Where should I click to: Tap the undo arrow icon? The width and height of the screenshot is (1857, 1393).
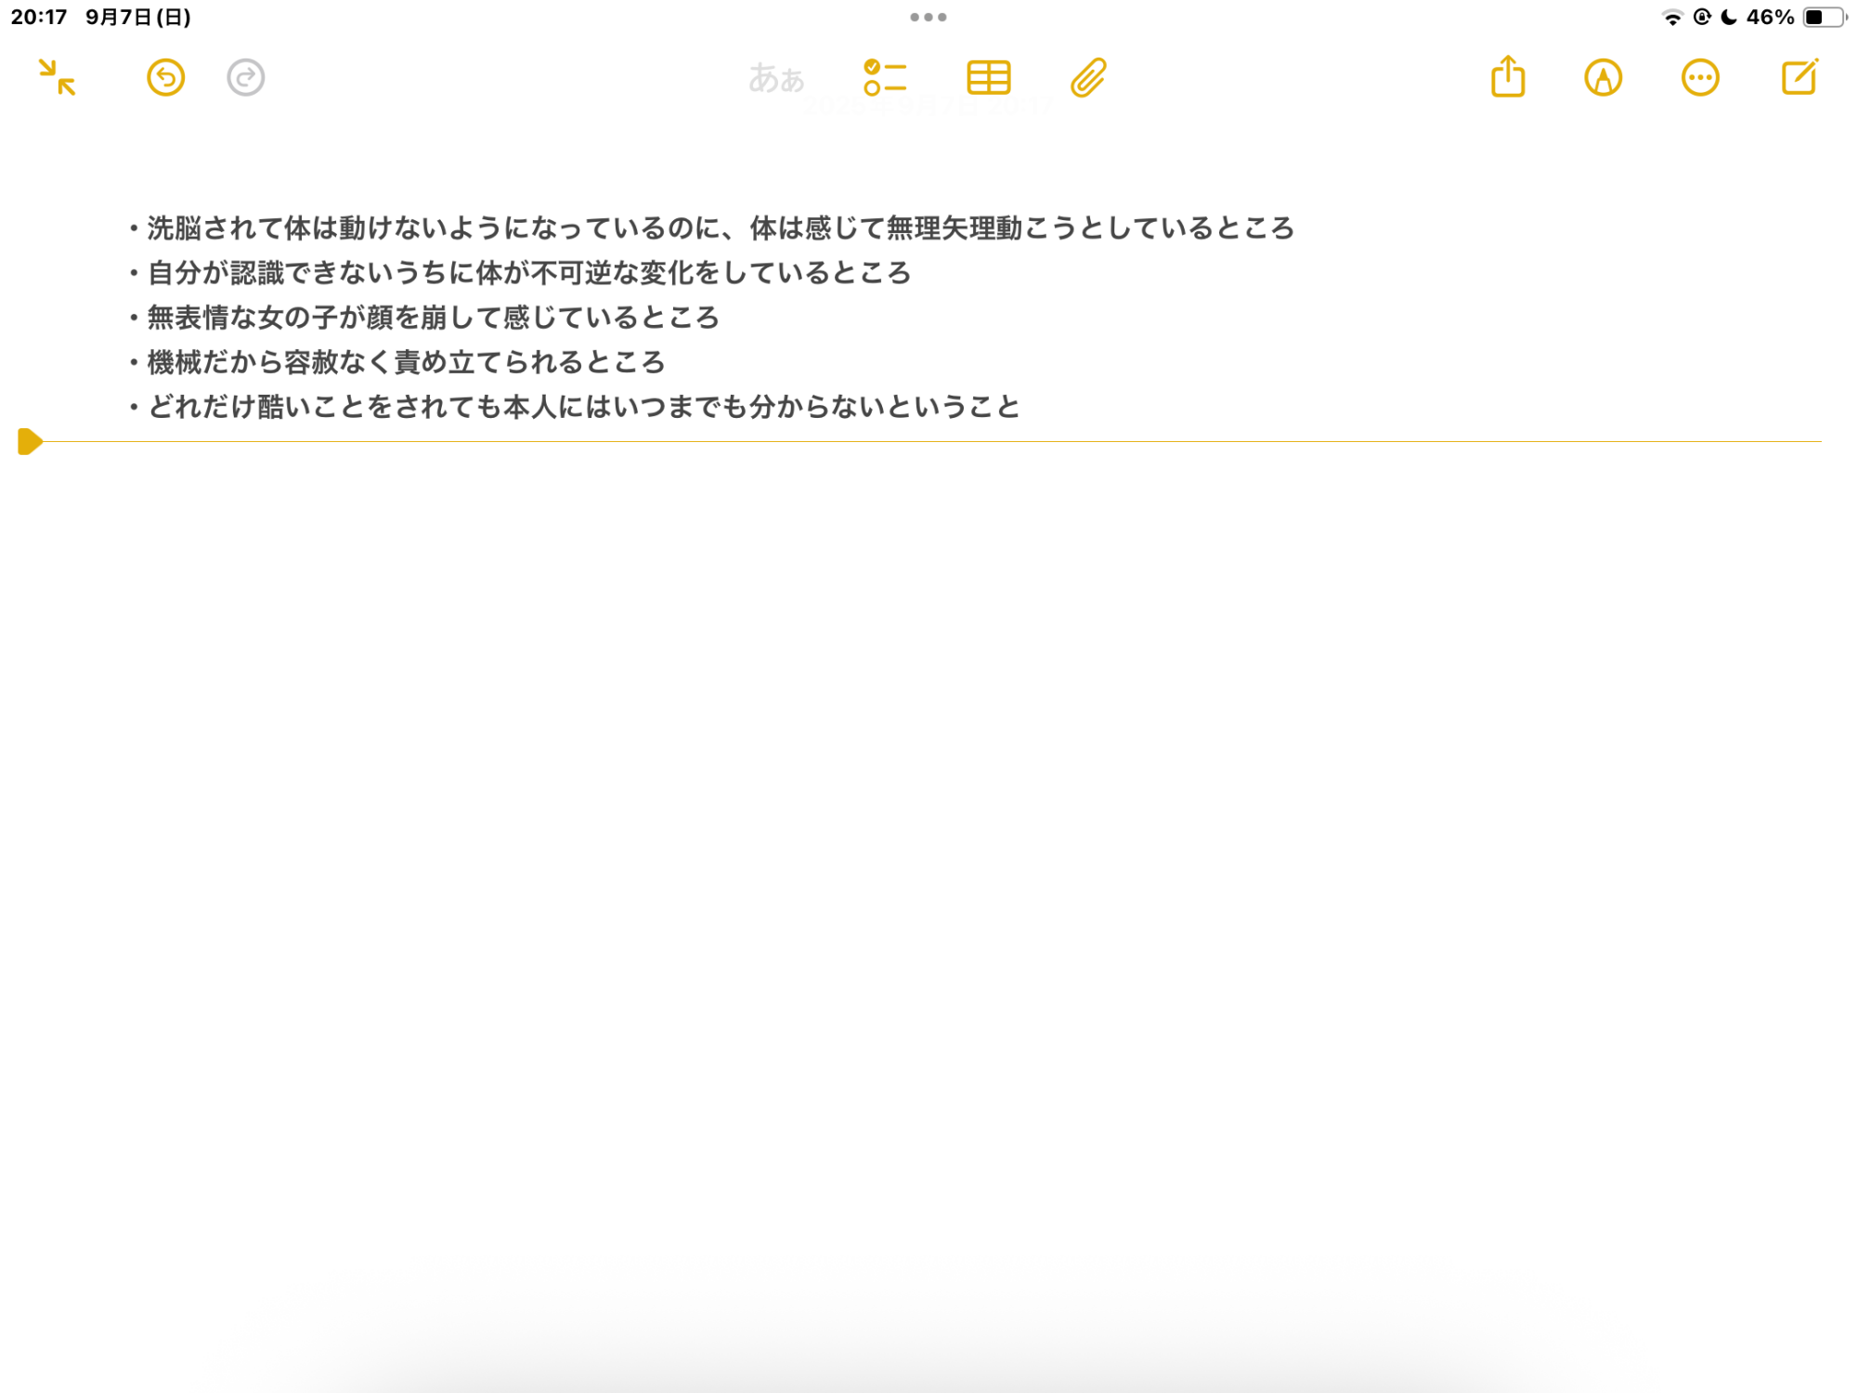click(166, 77)
